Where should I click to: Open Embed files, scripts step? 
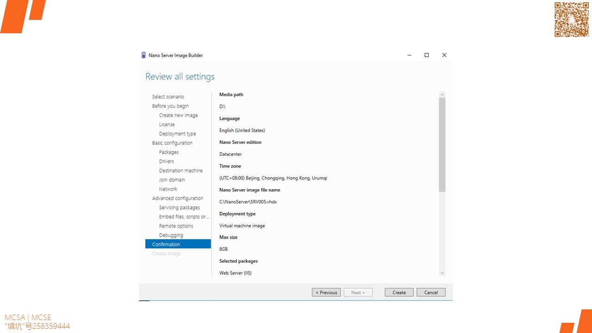184,217
